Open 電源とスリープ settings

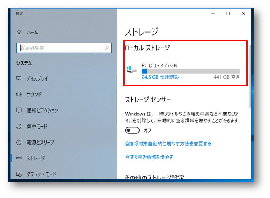(40, 142)
